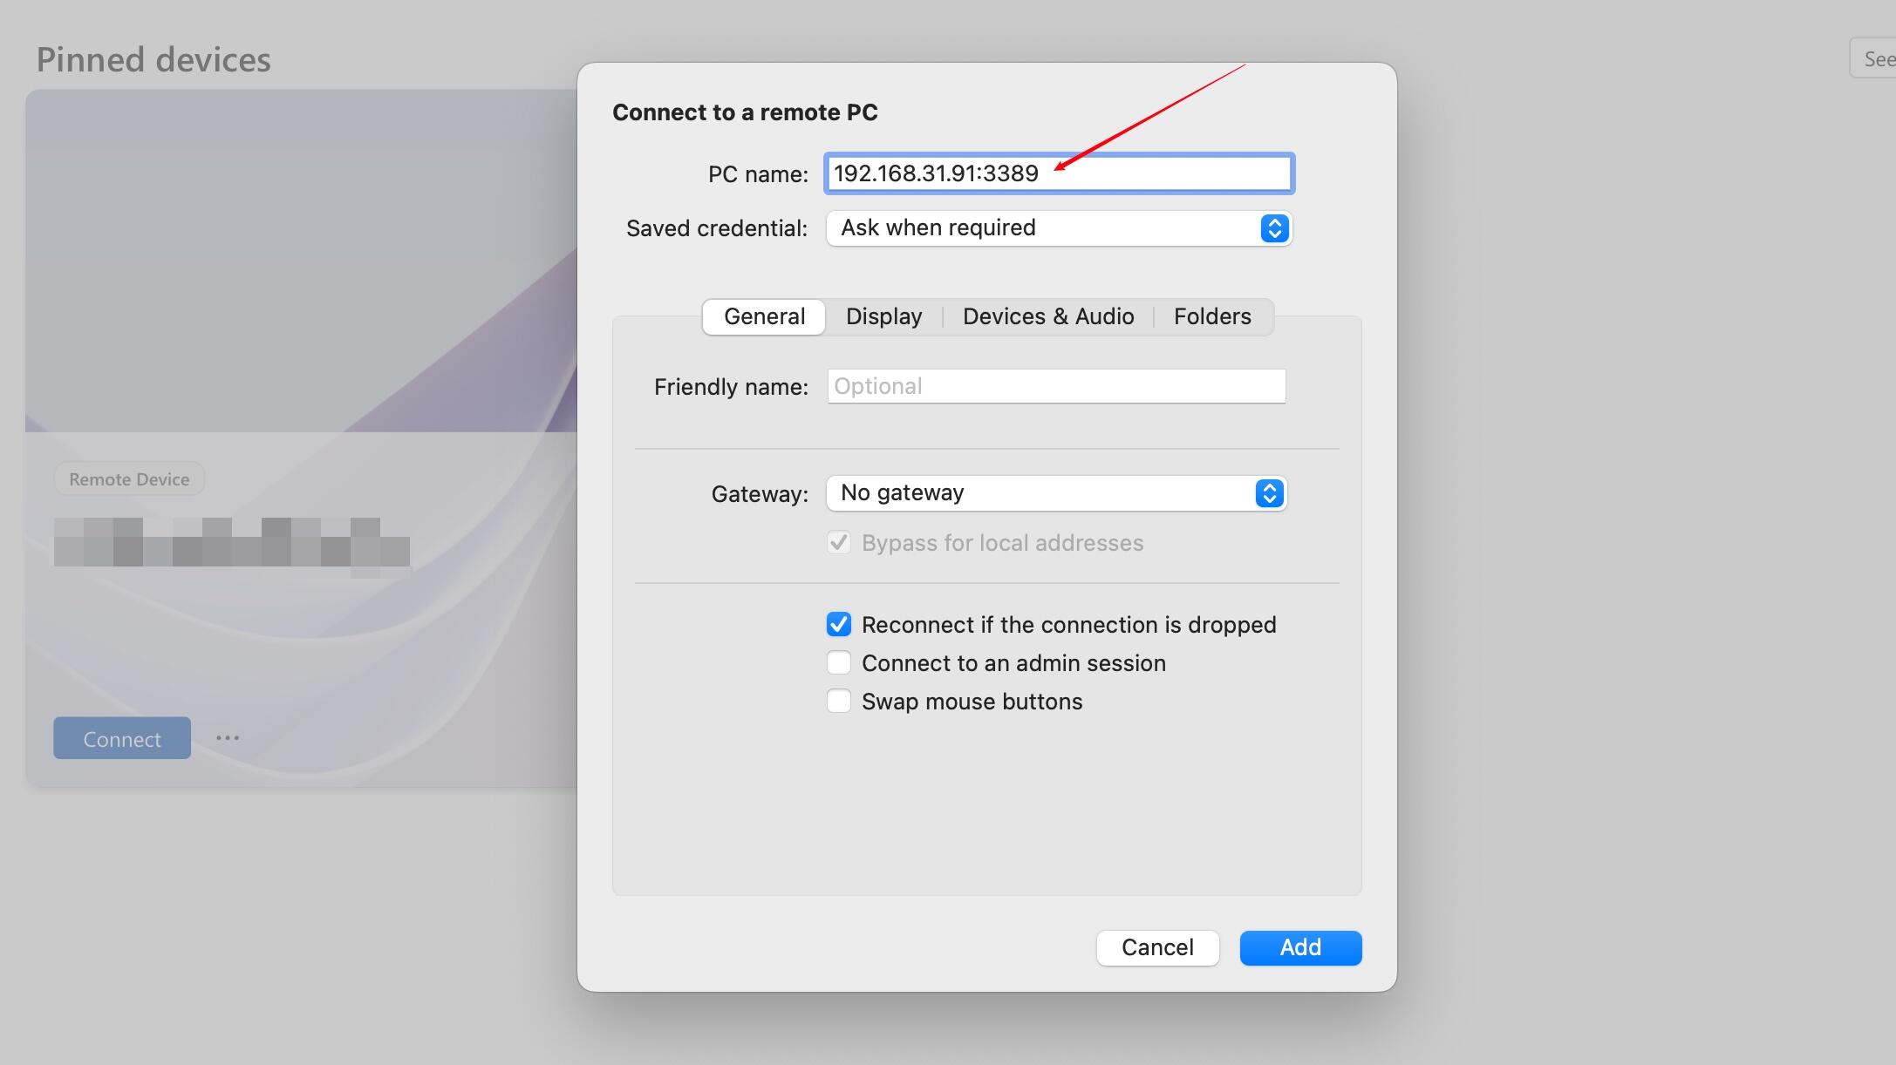Cancel the remote PC dialog
Image resolution: width=1896 pixels, height=1065 pixels.
tap(1157, 947)
